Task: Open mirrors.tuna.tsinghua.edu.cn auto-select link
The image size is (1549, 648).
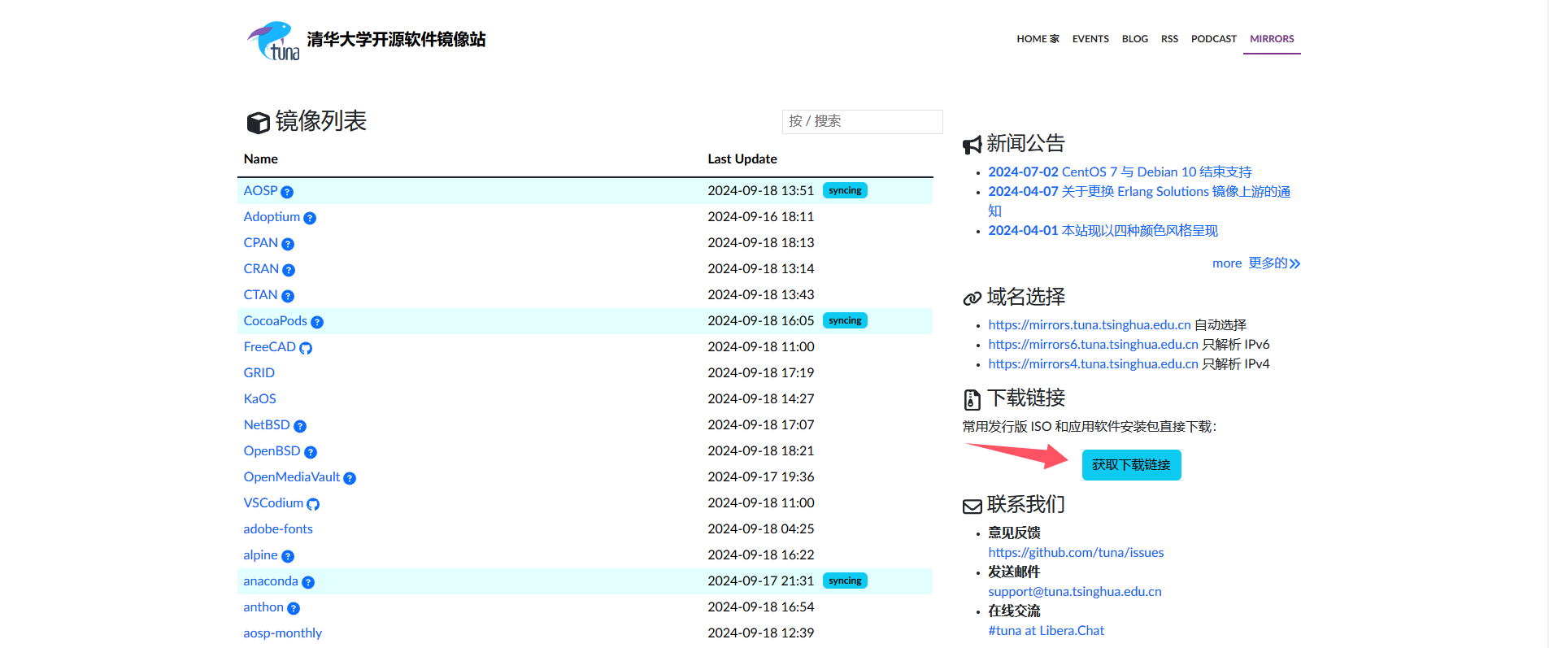Action: point(1090,324)
